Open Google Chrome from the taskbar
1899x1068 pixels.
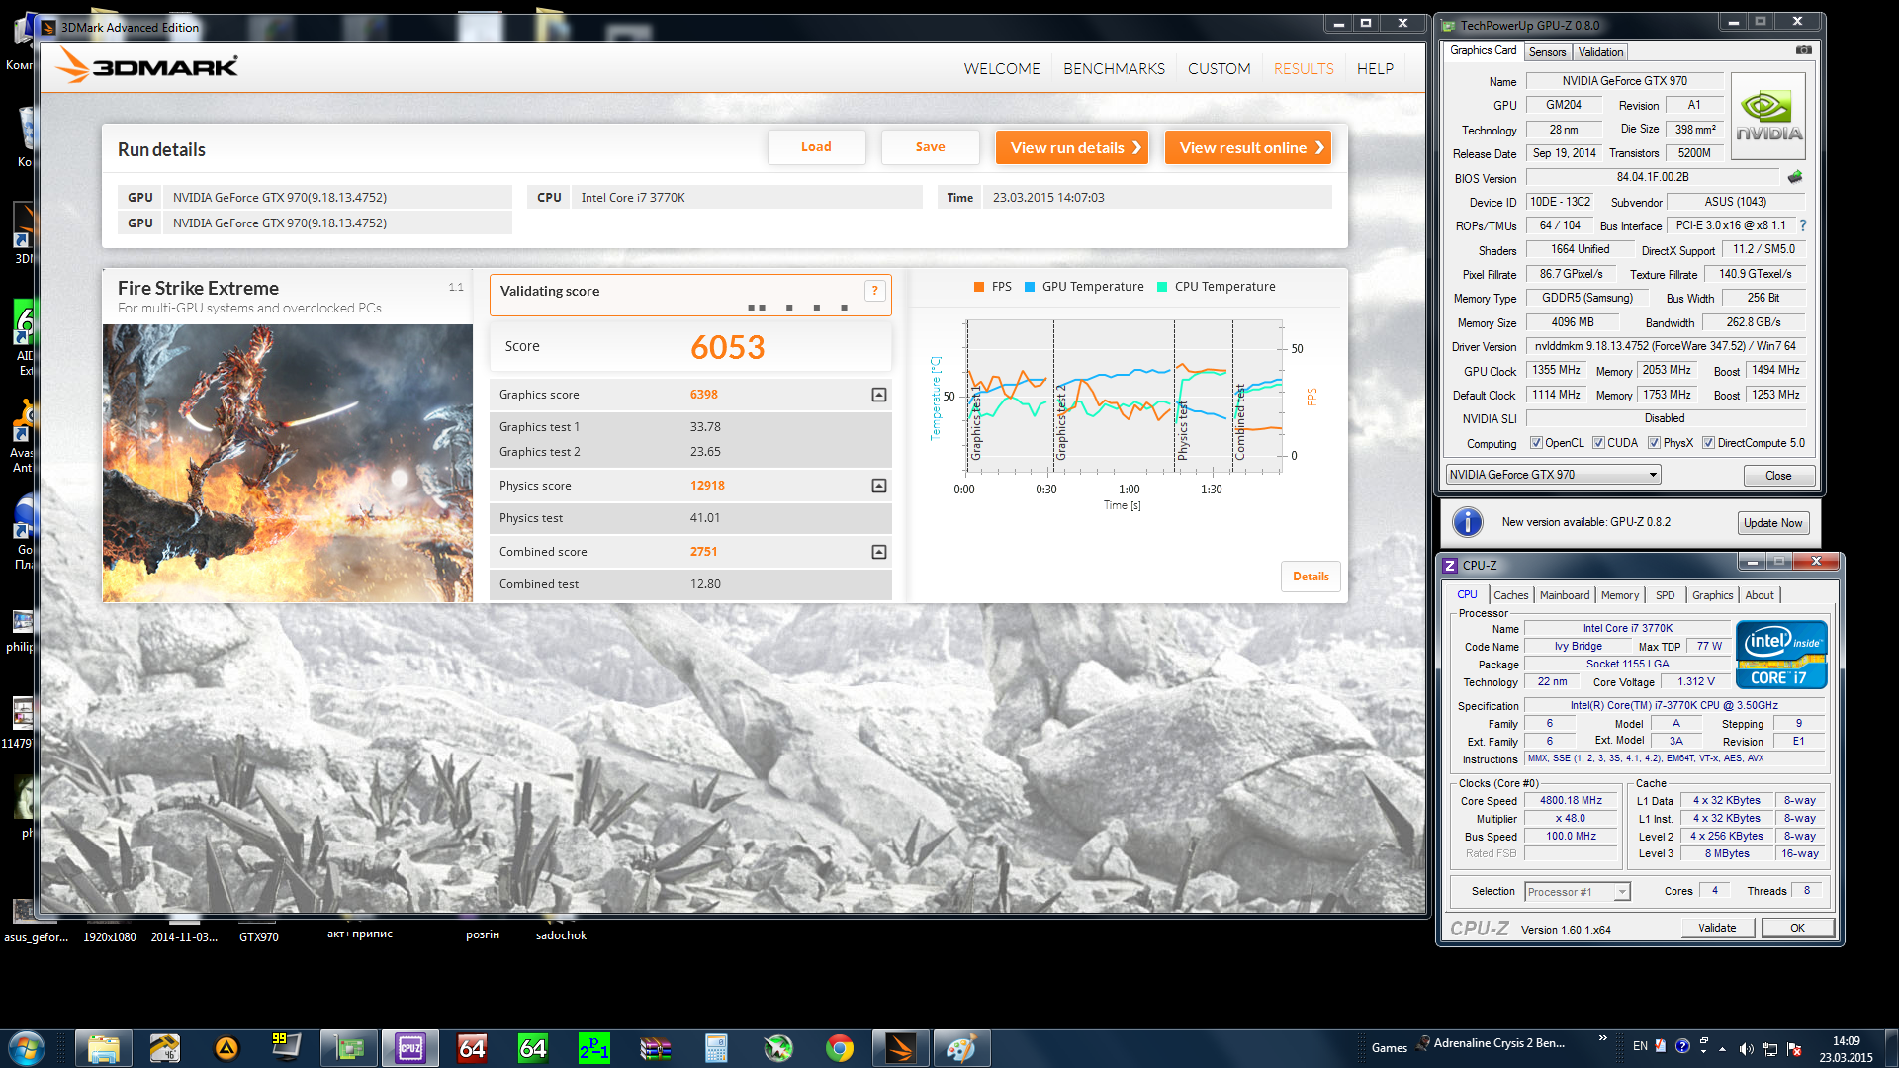tap(840, 1048)
